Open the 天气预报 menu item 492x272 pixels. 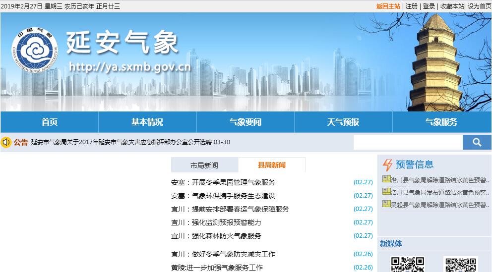tap(343, 122)
